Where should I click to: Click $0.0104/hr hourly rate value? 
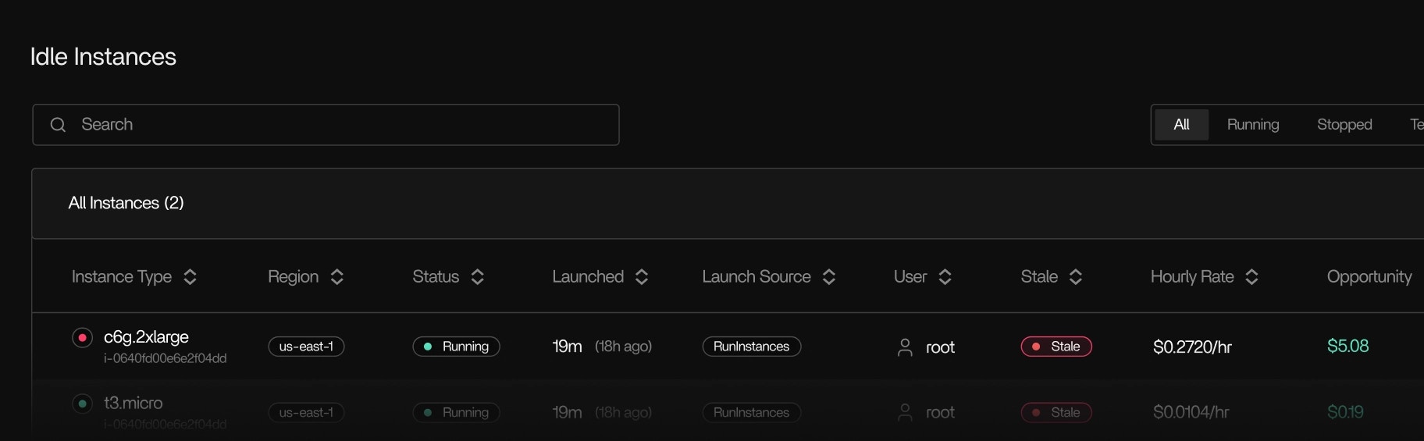coord(1191,412)
